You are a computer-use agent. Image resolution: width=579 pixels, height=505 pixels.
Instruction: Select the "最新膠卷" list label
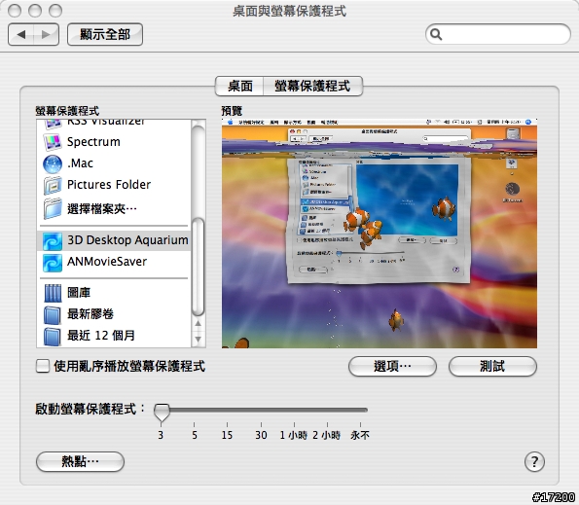[x=90, y=314]
